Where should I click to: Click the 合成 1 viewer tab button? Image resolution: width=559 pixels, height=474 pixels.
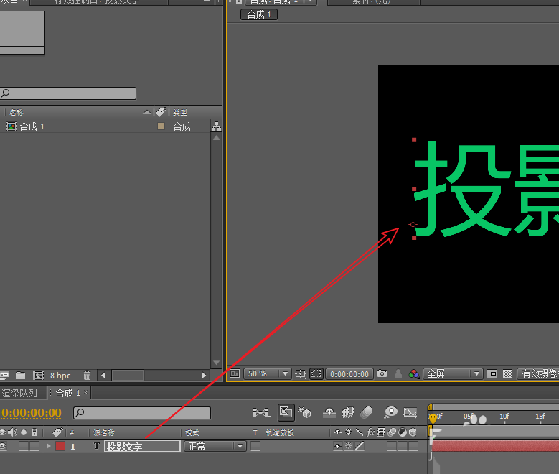[259, 14]
